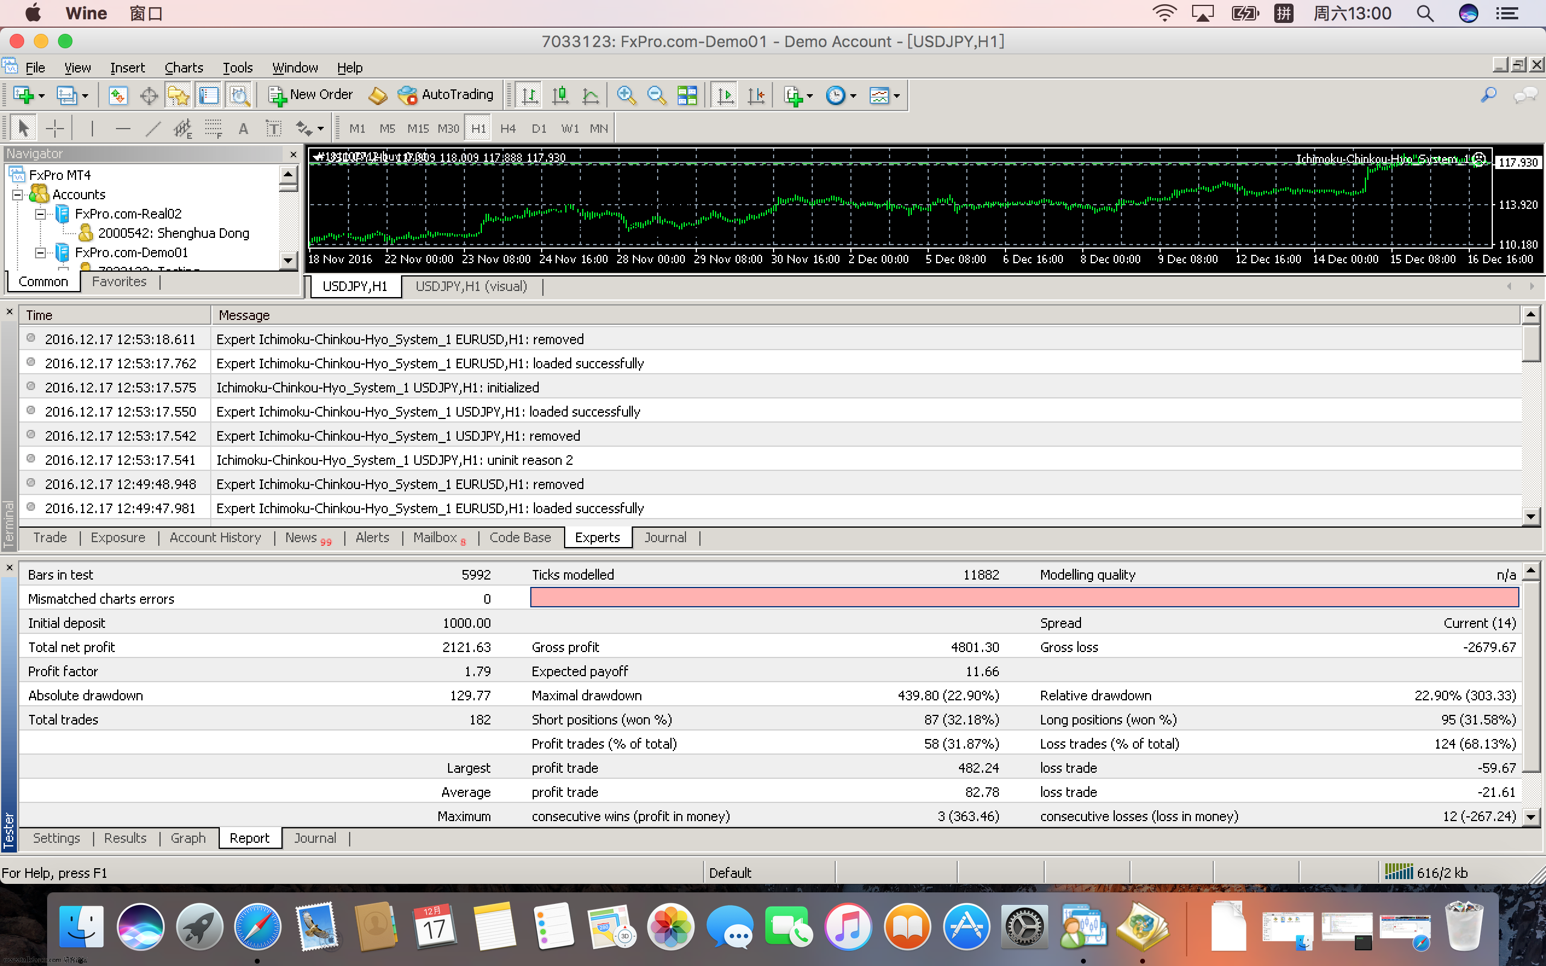1546x966 pixels.
Task: Toggle the Market Watch window icon
Action: 118,96
